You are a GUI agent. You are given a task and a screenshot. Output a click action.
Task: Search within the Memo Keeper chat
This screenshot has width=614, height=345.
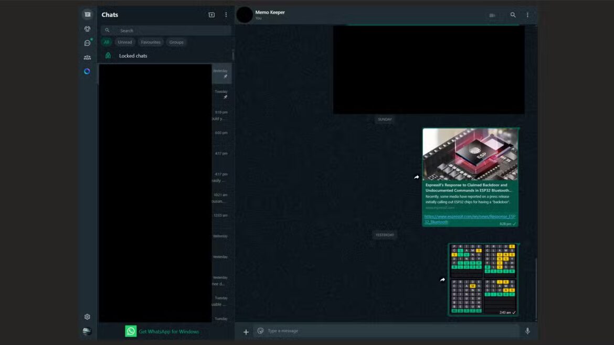[513, 15]
